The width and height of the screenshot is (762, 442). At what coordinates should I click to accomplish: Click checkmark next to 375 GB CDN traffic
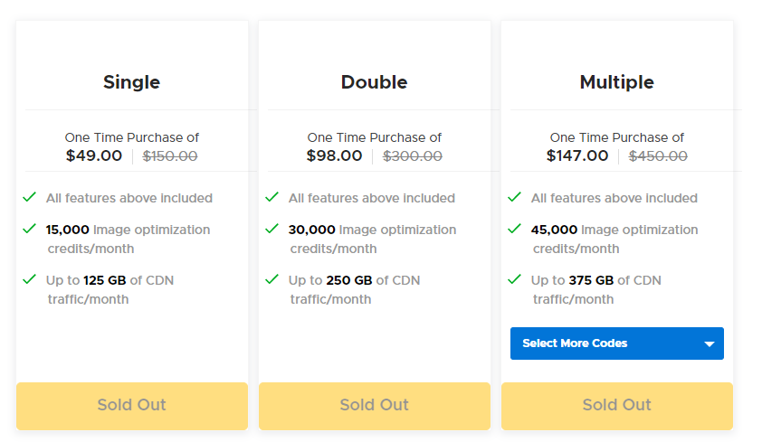[514, 279]
